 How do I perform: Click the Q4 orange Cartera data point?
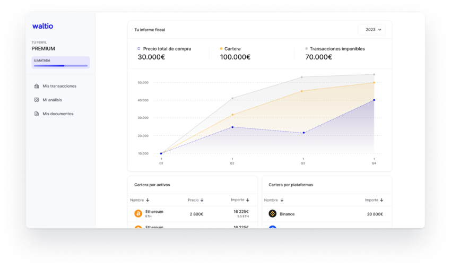tap(374, 83)
